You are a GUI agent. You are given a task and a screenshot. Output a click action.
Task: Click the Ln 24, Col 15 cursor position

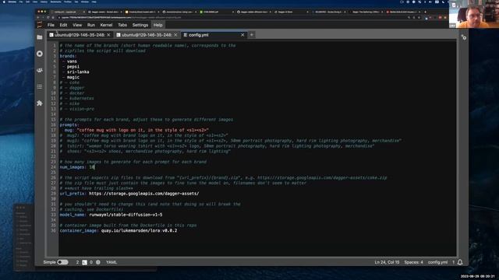coord(387,262)
